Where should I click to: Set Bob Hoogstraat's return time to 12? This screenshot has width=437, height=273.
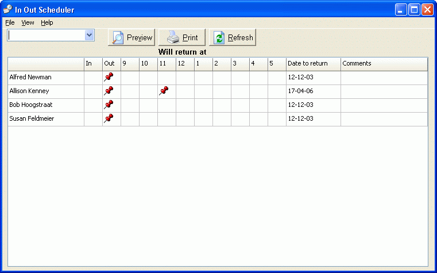pyautogui.click(x=185, y=105)
